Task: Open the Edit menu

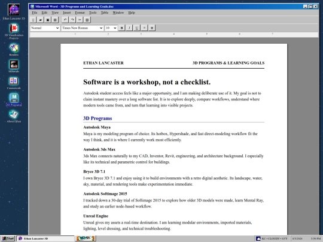Action: click(x=44, y=13)
